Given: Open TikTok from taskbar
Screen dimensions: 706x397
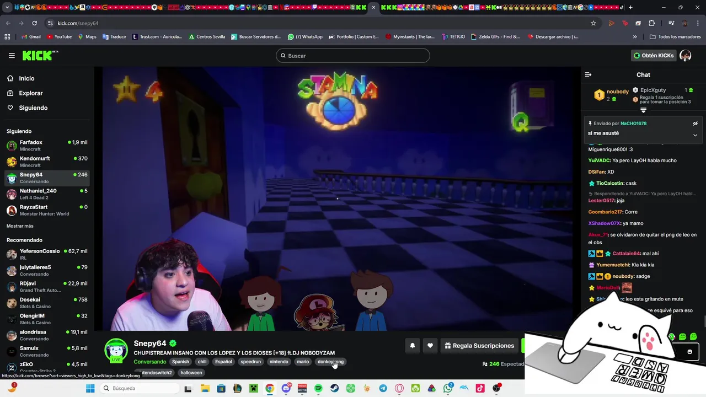Looking at the screenshot, I should pos(480,388).
